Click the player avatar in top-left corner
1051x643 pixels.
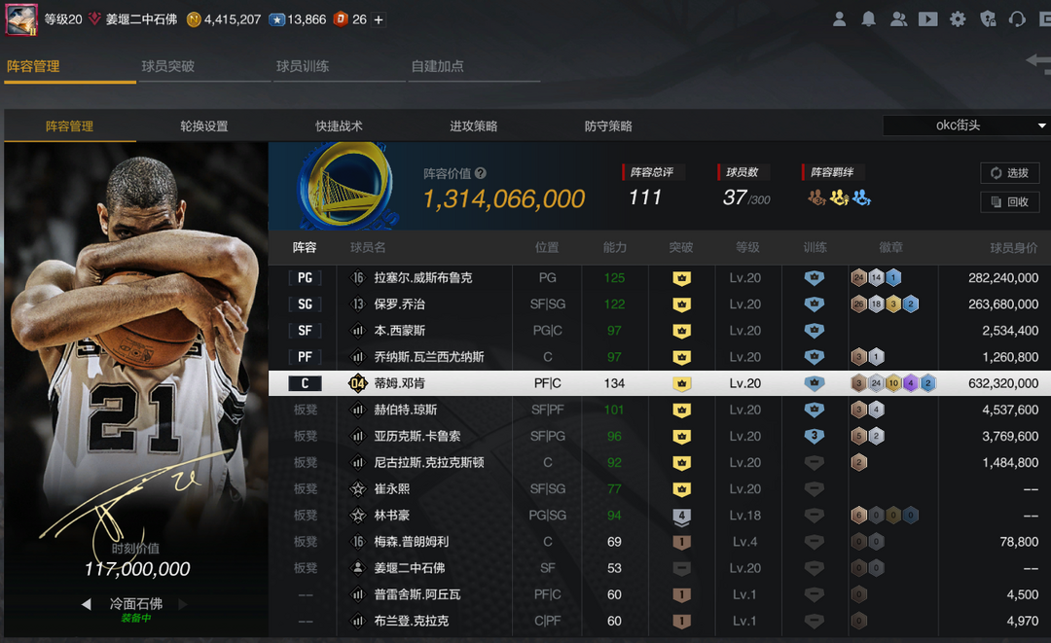[21, 19]
